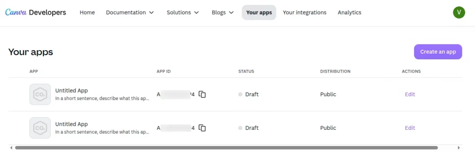The width and height of the screenshot is (475, 163).
Task: Expand the Solutions dropdown
Action: pos(183,12)
